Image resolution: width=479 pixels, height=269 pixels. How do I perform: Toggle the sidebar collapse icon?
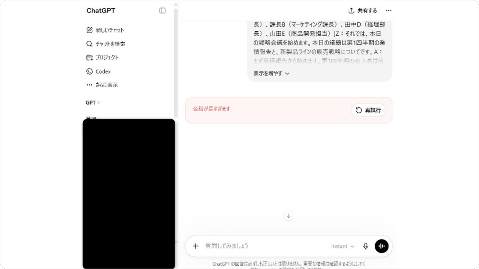click(162, 10)
